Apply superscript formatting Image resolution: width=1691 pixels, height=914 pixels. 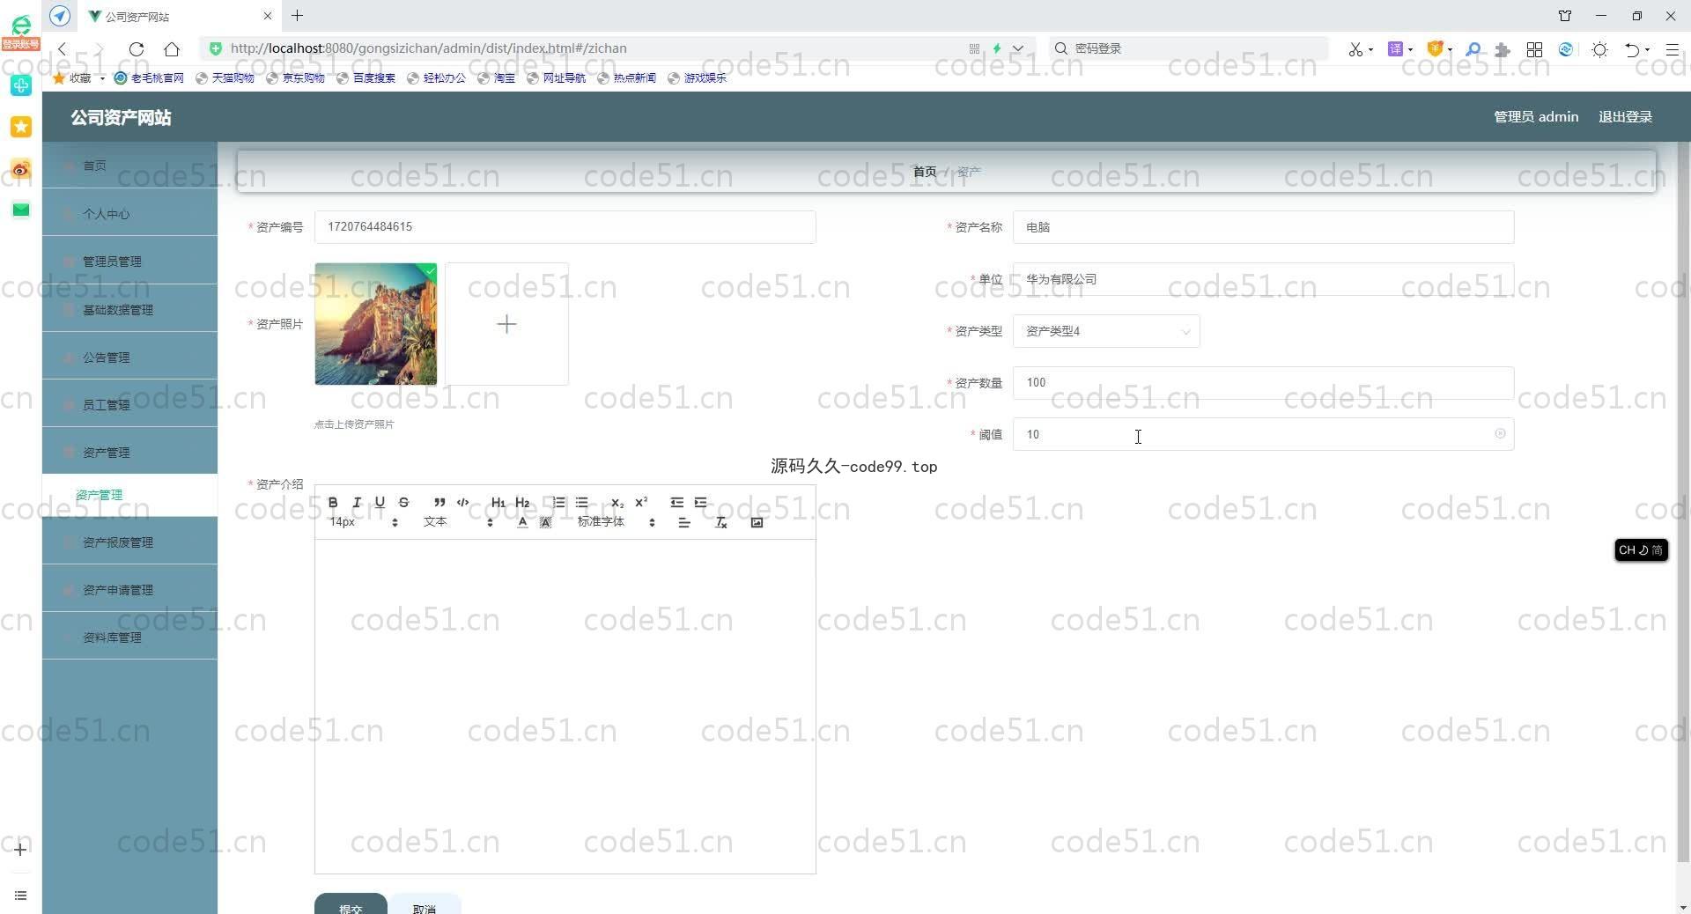pyautogui.click(x=641, y=503)
